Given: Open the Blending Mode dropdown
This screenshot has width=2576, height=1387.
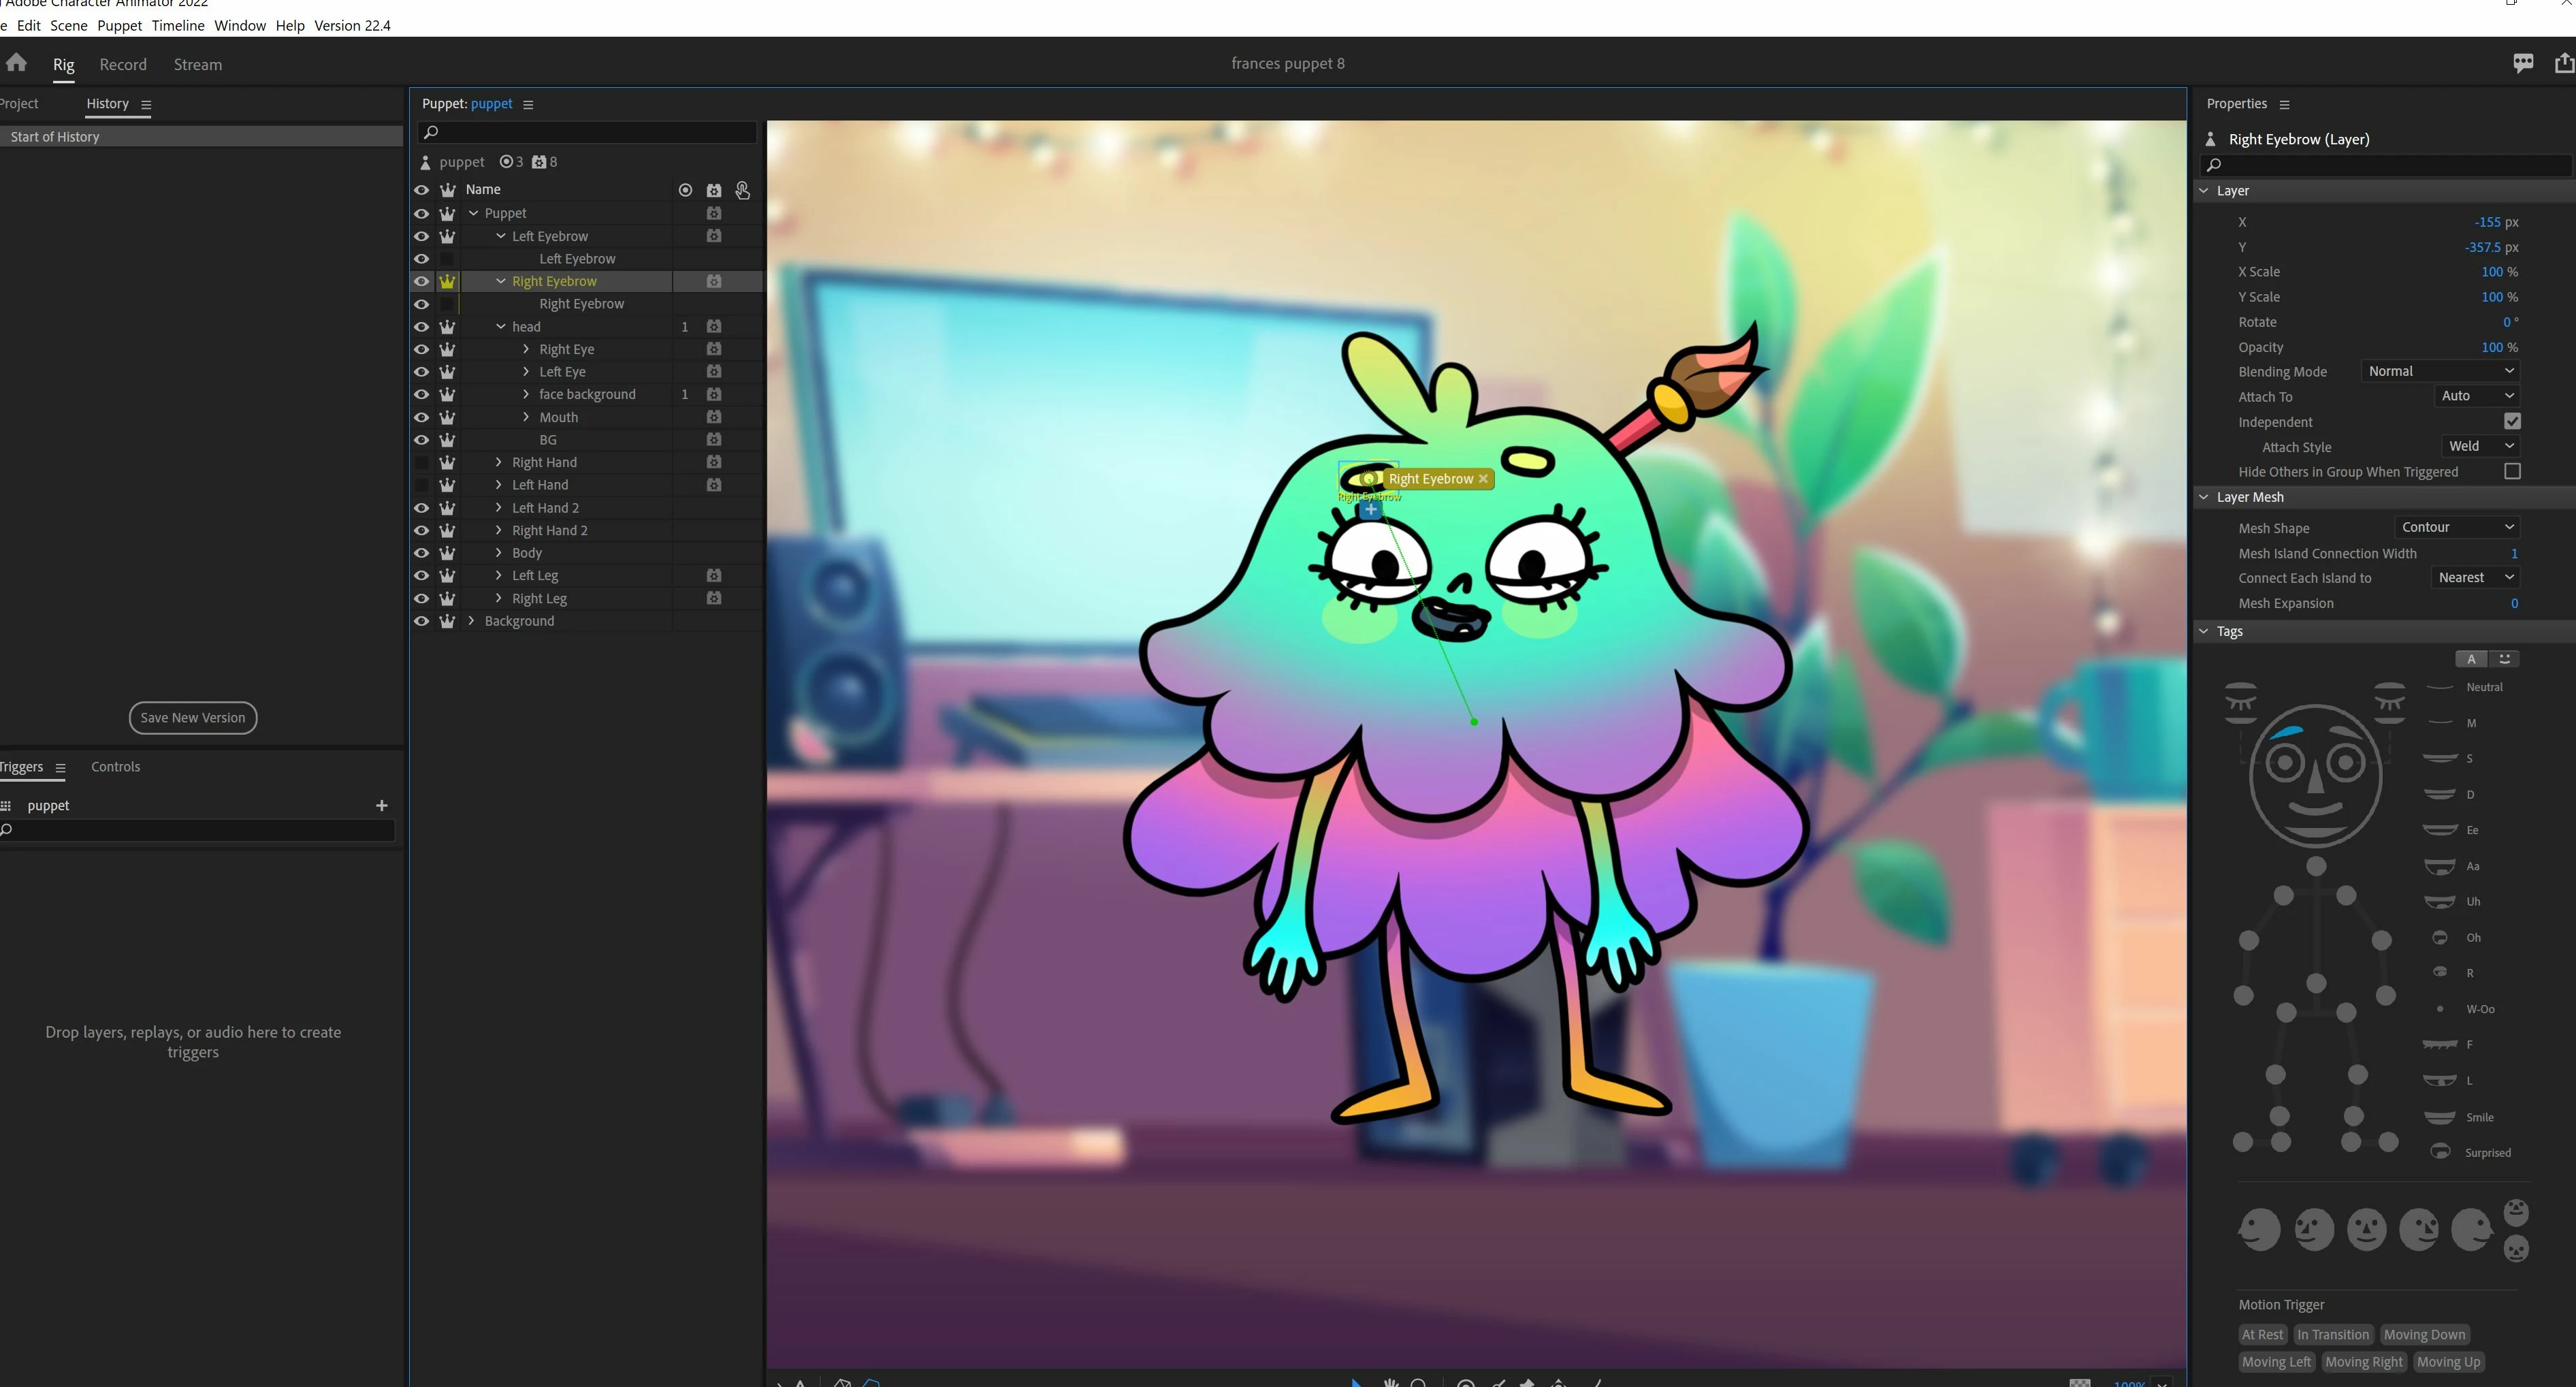Looking at the screenshot, I should coord(2440,371).
